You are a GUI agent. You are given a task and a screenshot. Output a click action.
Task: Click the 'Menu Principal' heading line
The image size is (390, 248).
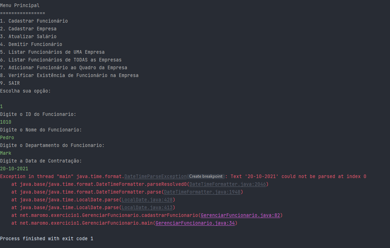pos(20,5)
